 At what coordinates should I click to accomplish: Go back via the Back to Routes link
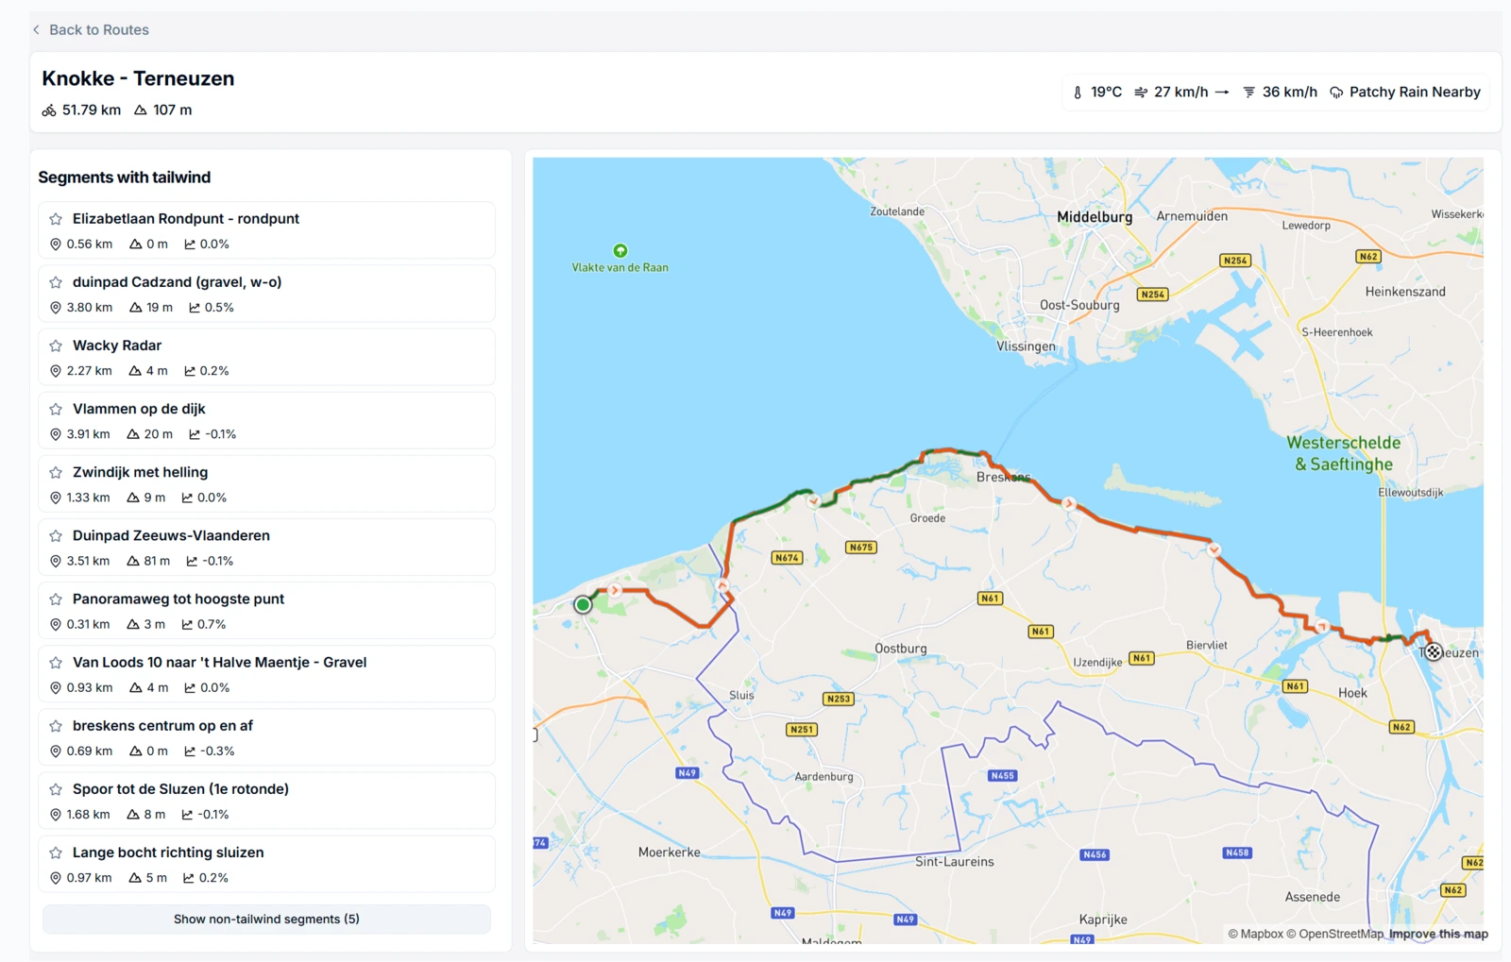tap(98, 29)
